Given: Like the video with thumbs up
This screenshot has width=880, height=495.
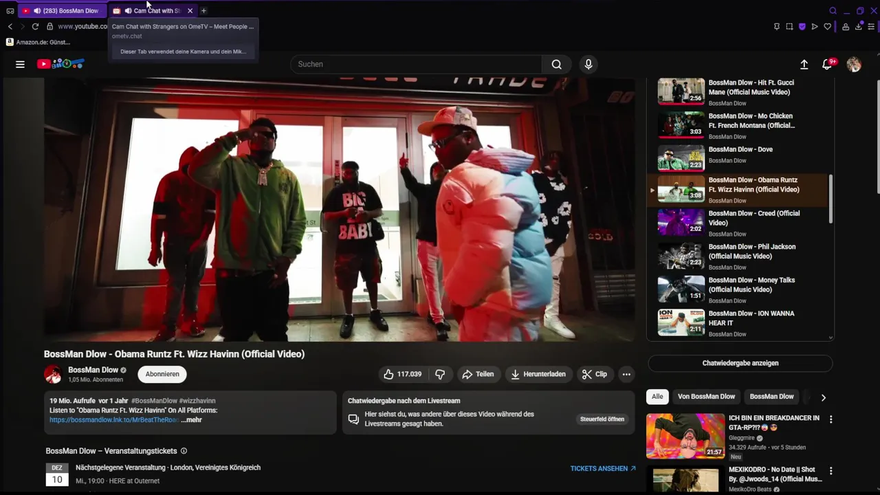Looking at the screenshot, I should click(x=402, y=374).
